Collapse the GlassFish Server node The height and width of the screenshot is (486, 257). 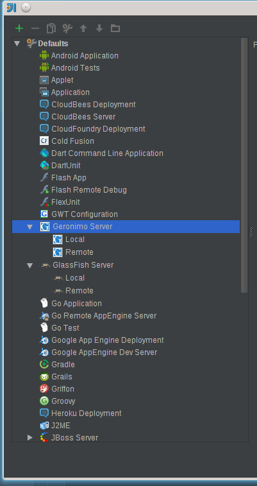[29, 265]
